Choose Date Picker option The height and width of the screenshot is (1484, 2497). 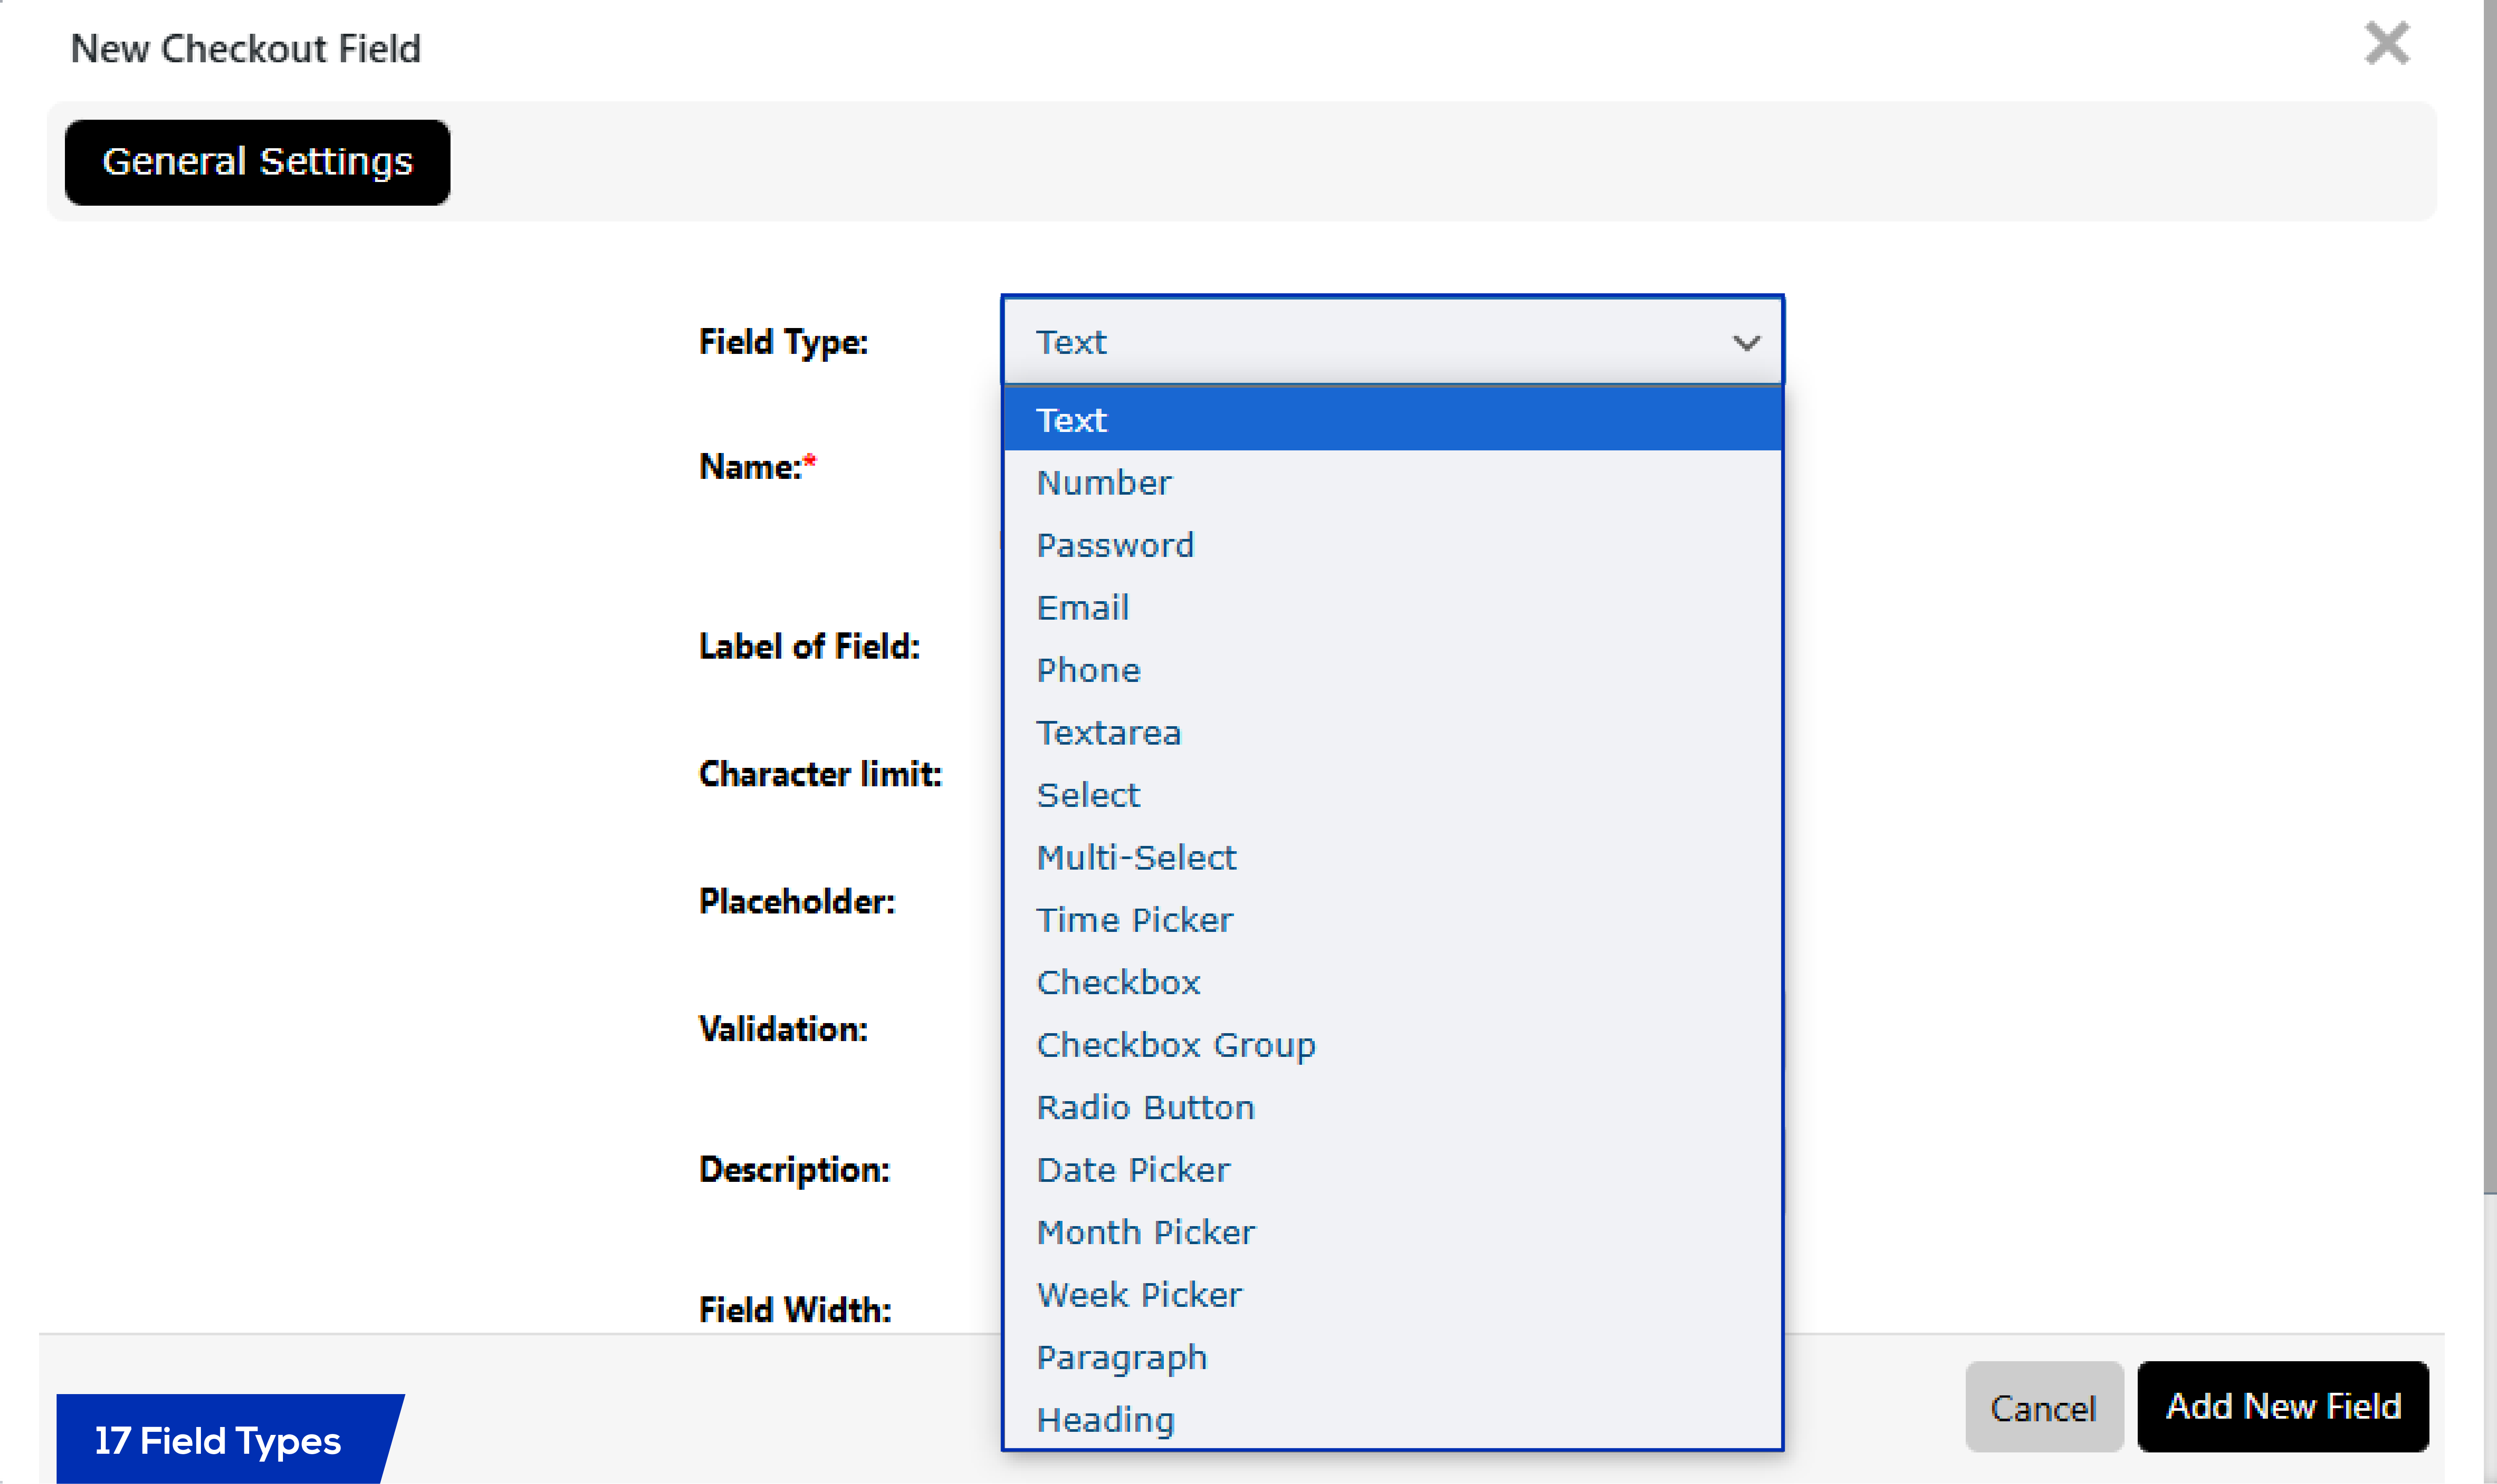coord(1392,1170)
